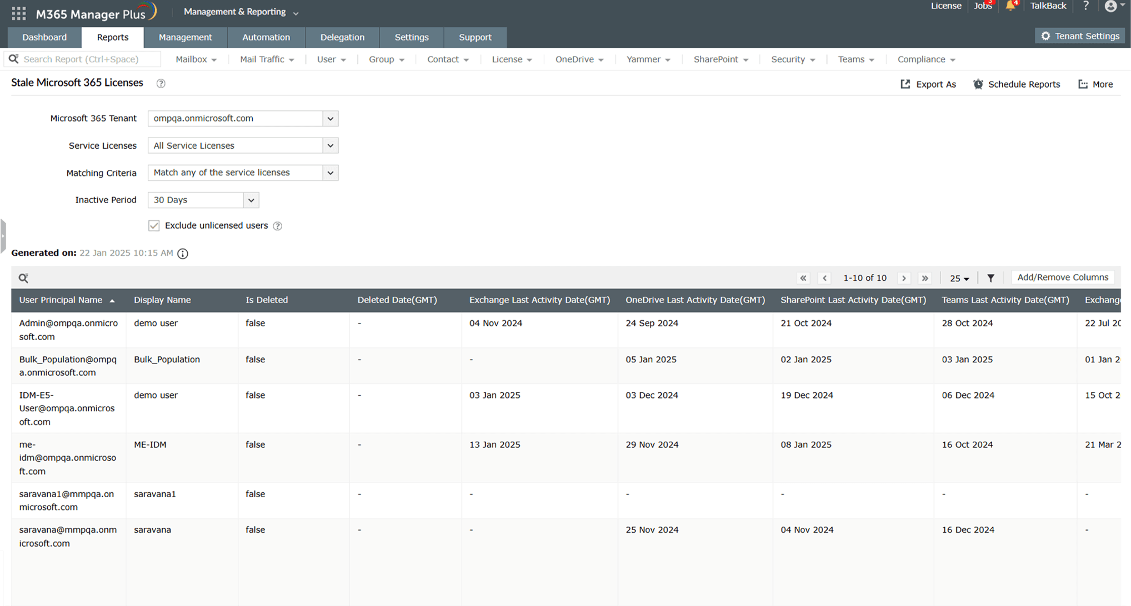The width and height of the screenshot is (1131, 606).
Task: Go to next page arrow
Action: click(904, 278)
